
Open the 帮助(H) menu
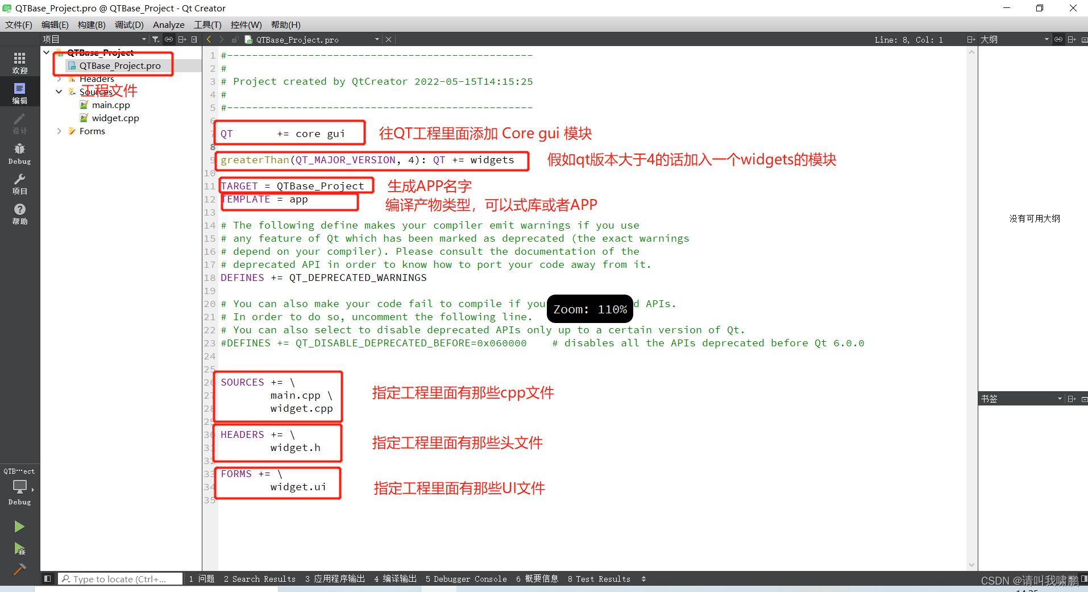pyautogui.click(x=286, y=24)
